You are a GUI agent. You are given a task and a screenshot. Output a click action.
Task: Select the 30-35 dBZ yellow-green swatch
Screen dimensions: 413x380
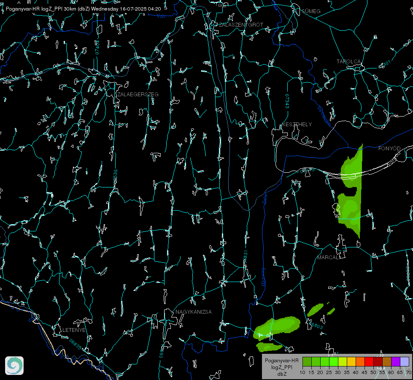(343, 361)
